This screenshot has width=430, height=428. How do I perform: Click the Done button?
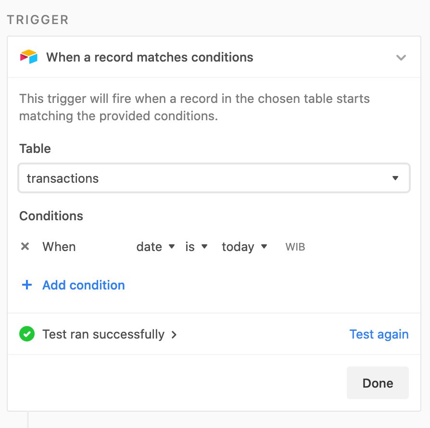tap(378, 383)
